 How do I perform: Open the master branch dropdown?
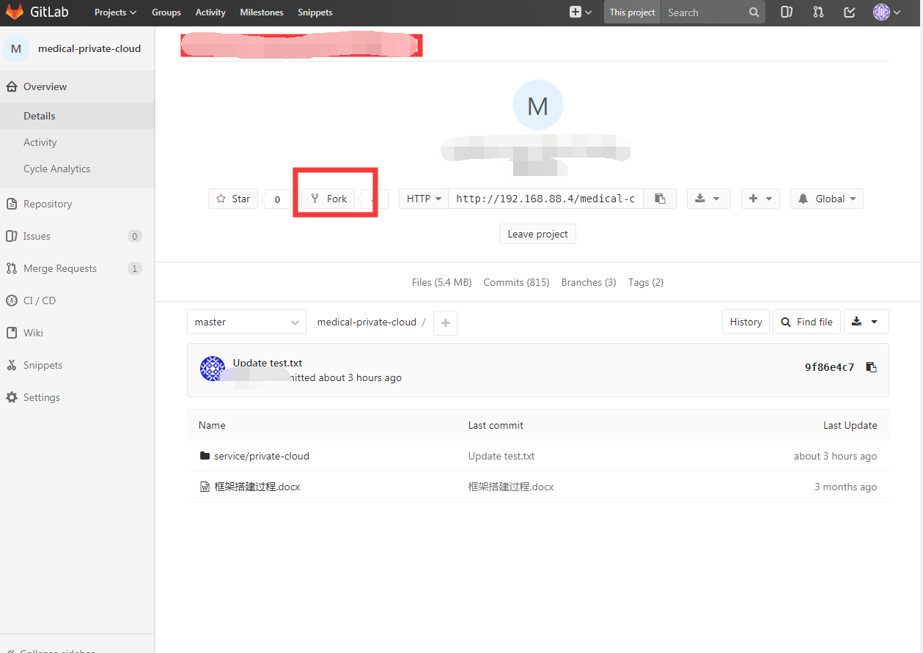click(246, 321)
